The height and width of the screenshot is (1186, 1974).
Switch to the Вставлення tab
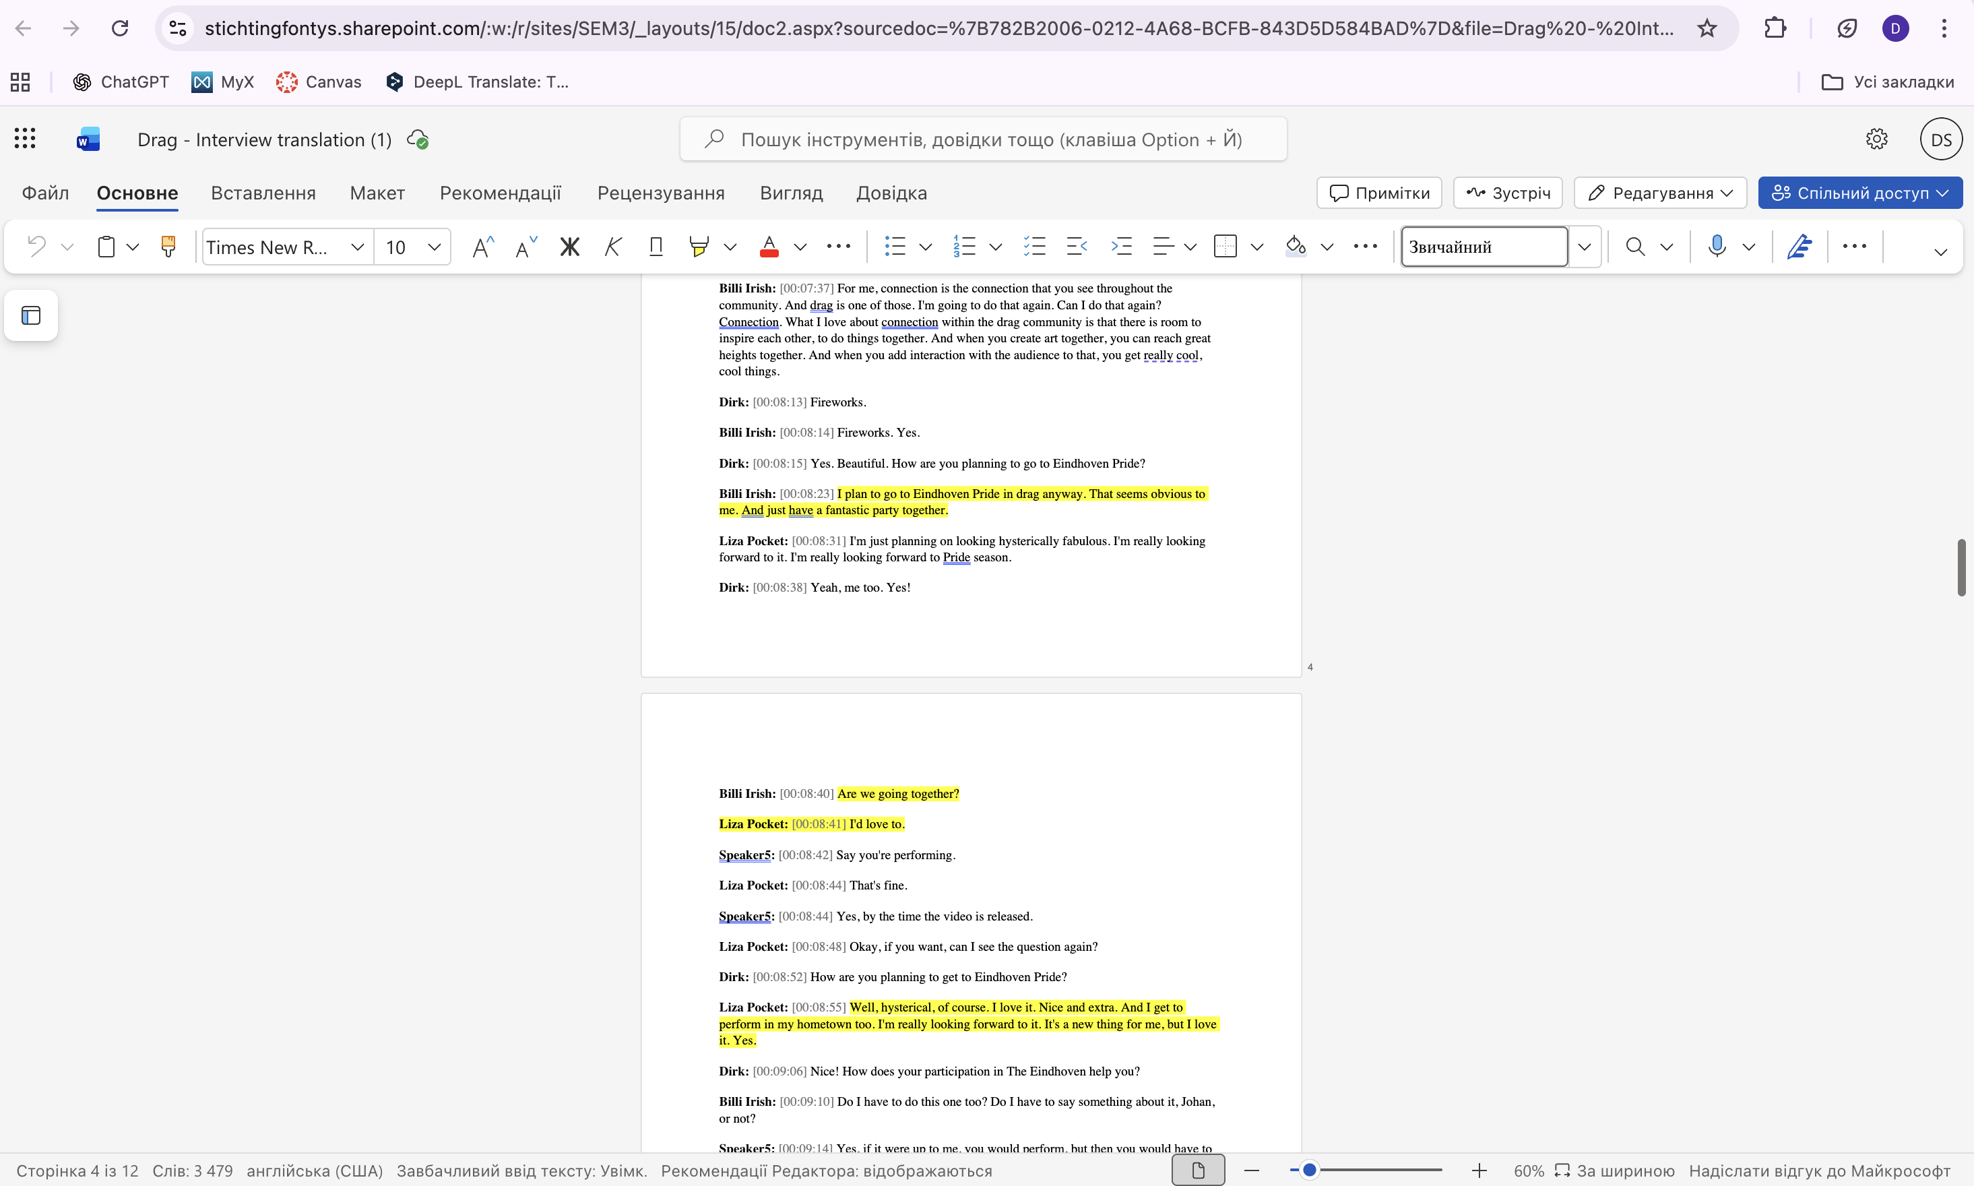pos(263,193)
